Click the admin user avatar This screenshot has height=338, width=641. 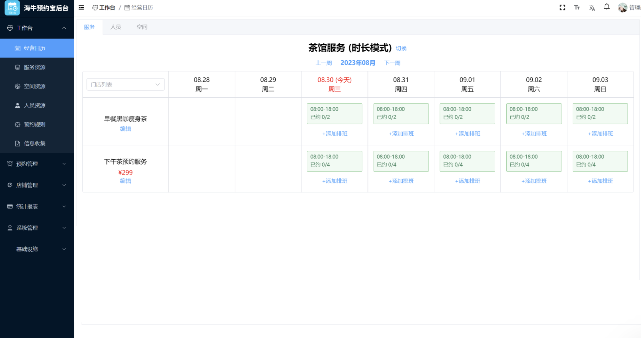(x=622, y=7)
